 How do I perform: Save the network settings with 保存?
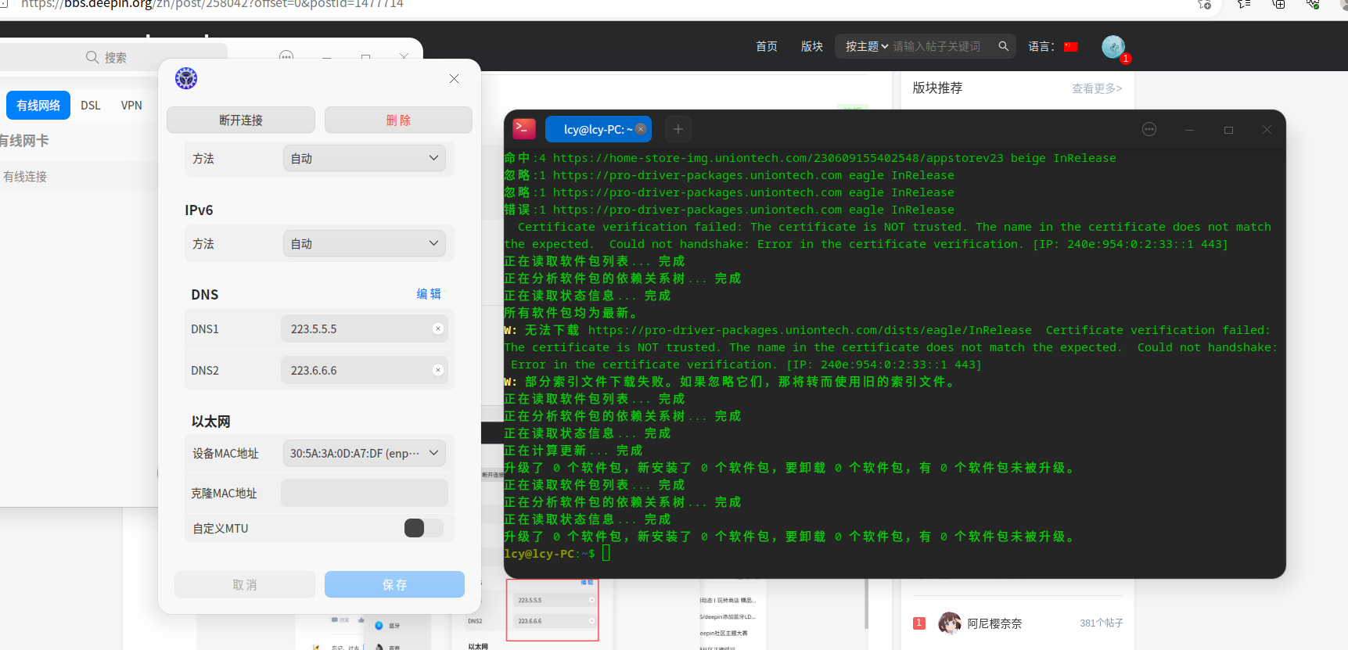(x=394, y=584)
